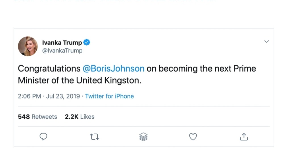
Task: Click the retweet arrows icon
Action: (x=94, y=137)
